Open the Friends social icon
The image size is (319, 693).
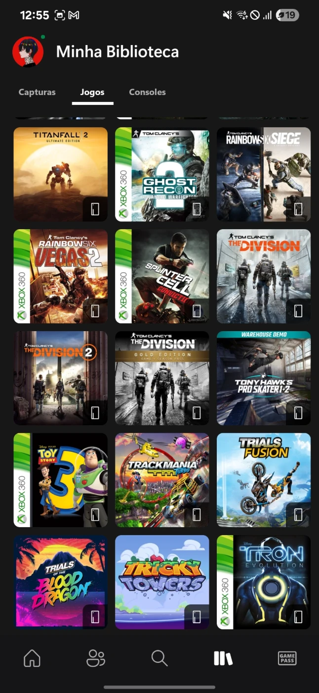point(95,658)
